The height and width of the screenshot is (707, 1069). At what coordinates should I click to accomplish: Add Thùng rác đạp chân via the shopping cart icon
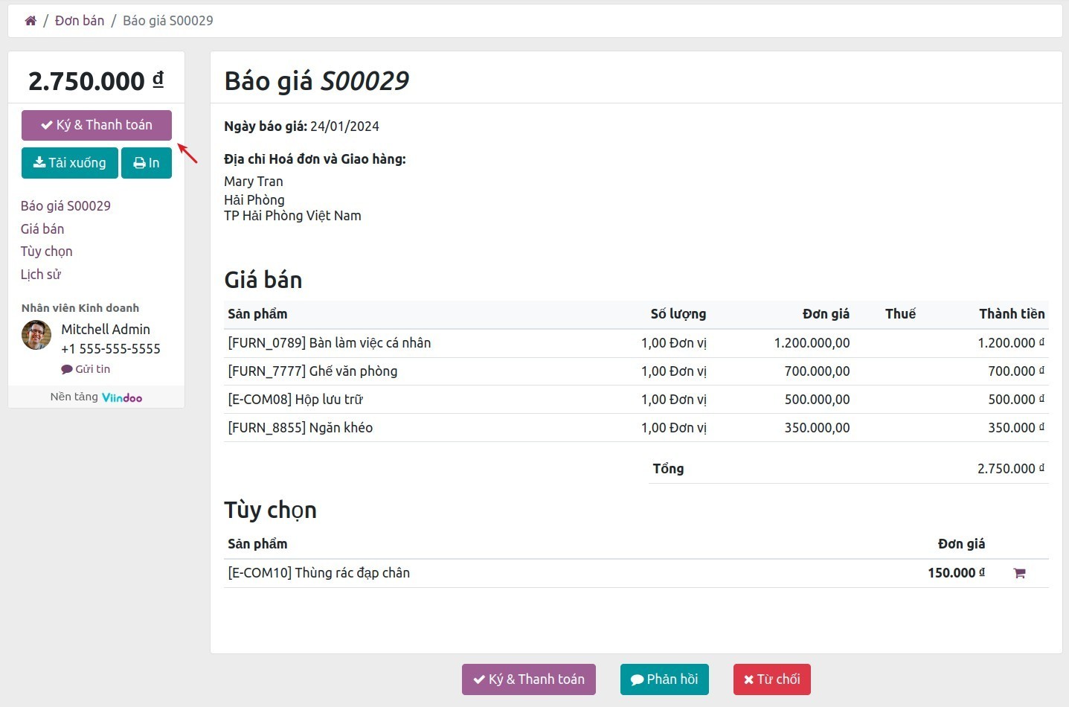tap(1019, 572)
